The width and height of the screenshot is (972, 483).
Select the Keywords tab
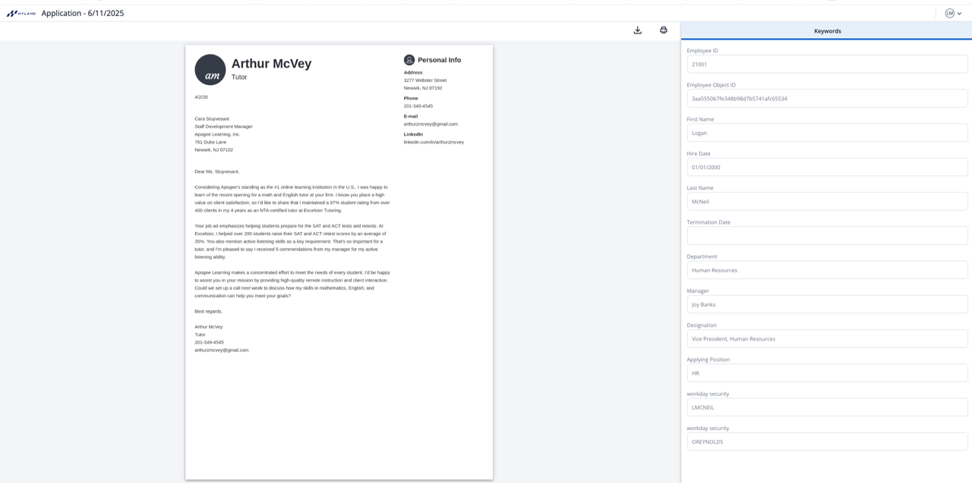coord(827,31)
